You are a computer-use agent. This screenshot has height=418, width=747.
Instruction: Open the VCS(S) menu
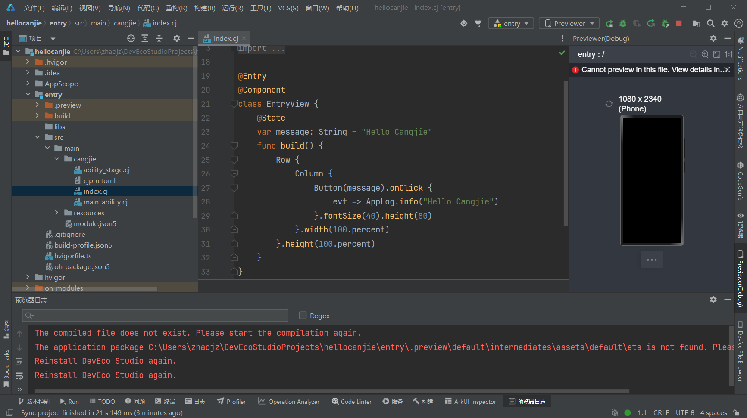[288, 8]
